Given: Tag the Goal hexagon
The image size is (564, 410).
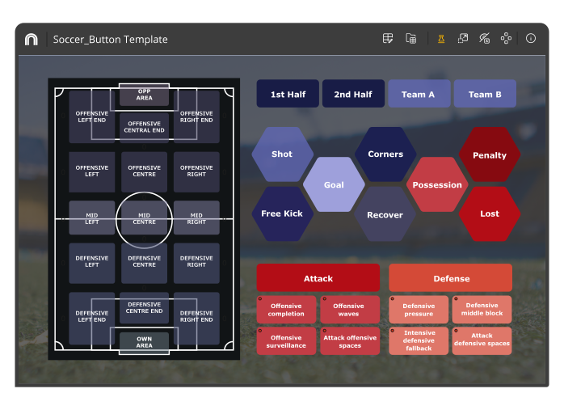Looking at the screenshot, I should pos(334,184).
